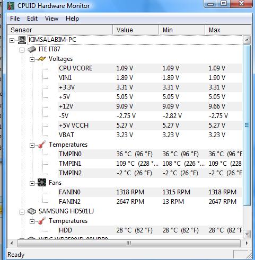Select the HDD temperature row
Viewport: 255px width, 260px height.
150,230
